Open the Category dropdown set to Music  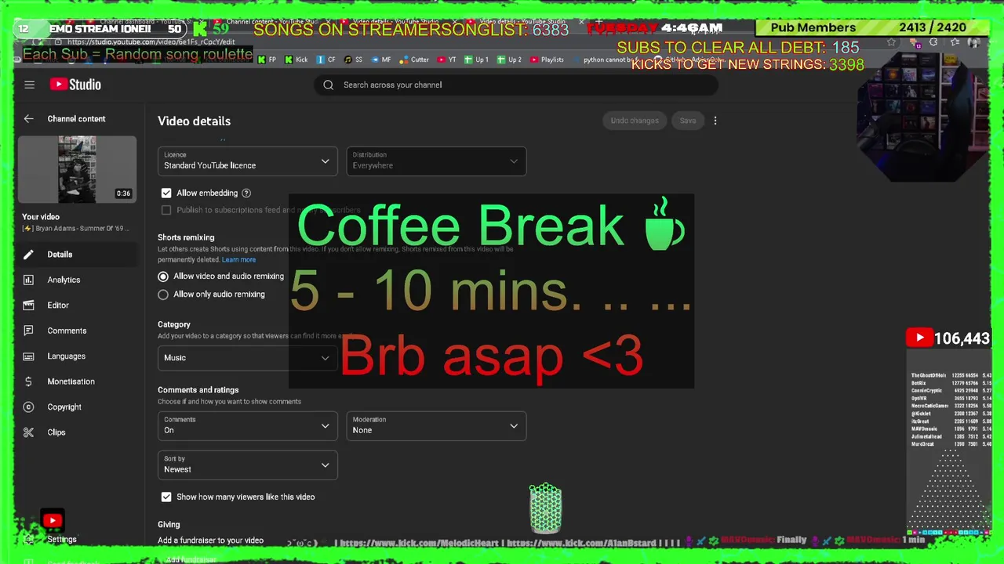point(248,358)
